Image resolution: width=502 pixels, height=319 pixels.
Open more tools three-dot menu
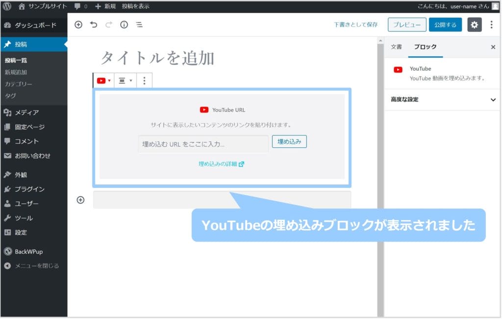(x=491, y=25)
